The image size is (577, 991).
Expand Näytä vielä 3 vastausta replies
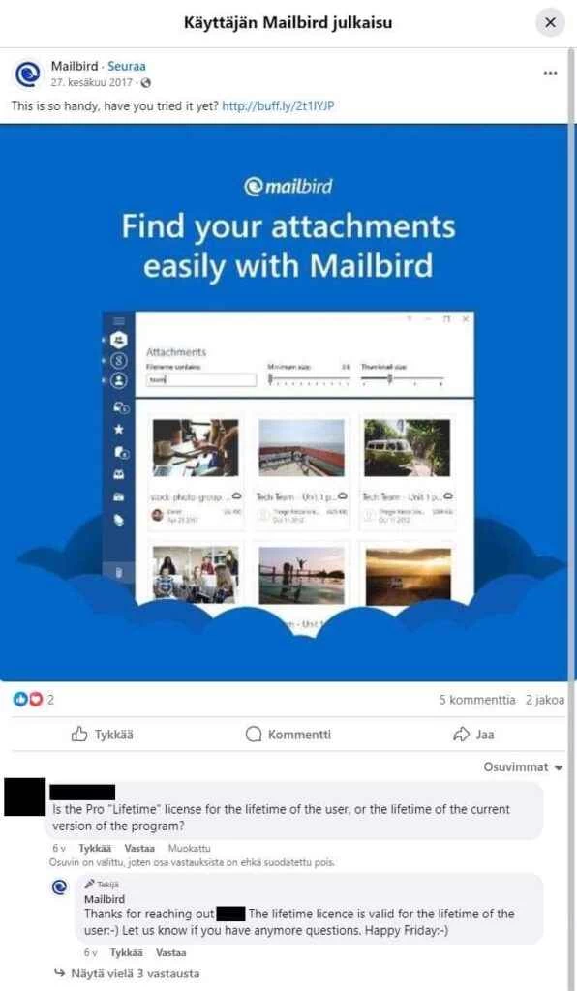(127, 974)
